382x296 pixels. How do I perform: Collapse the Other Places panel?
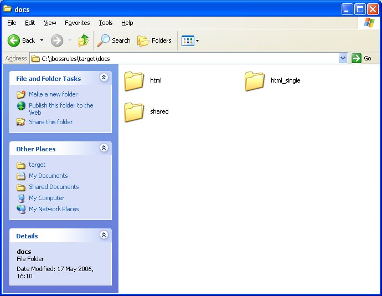click(104, 147)
